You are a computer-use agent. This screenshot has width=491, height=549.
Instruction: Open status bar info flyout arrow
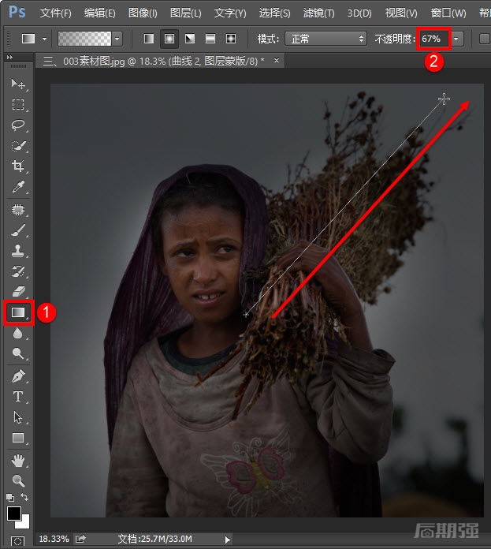point(227,540)
